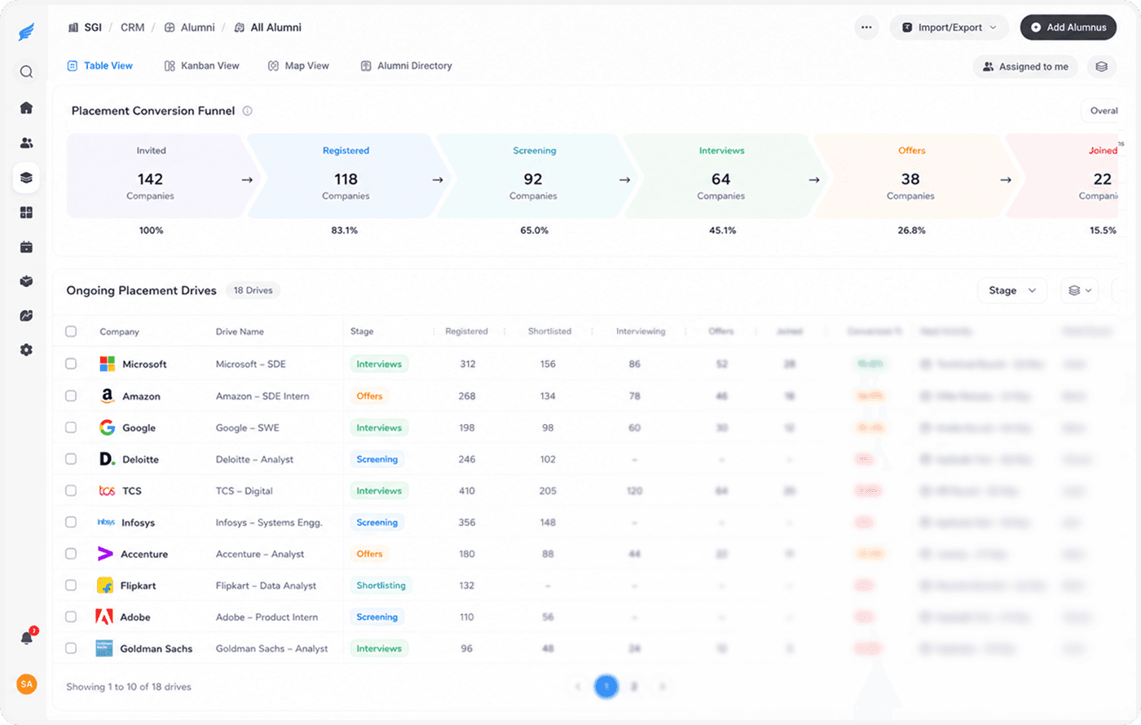Image resolution: width=1141 pixels, height=725 pixels.
Task: Tick the checkbox for the Microsoft row
Action: click(71, 364)
